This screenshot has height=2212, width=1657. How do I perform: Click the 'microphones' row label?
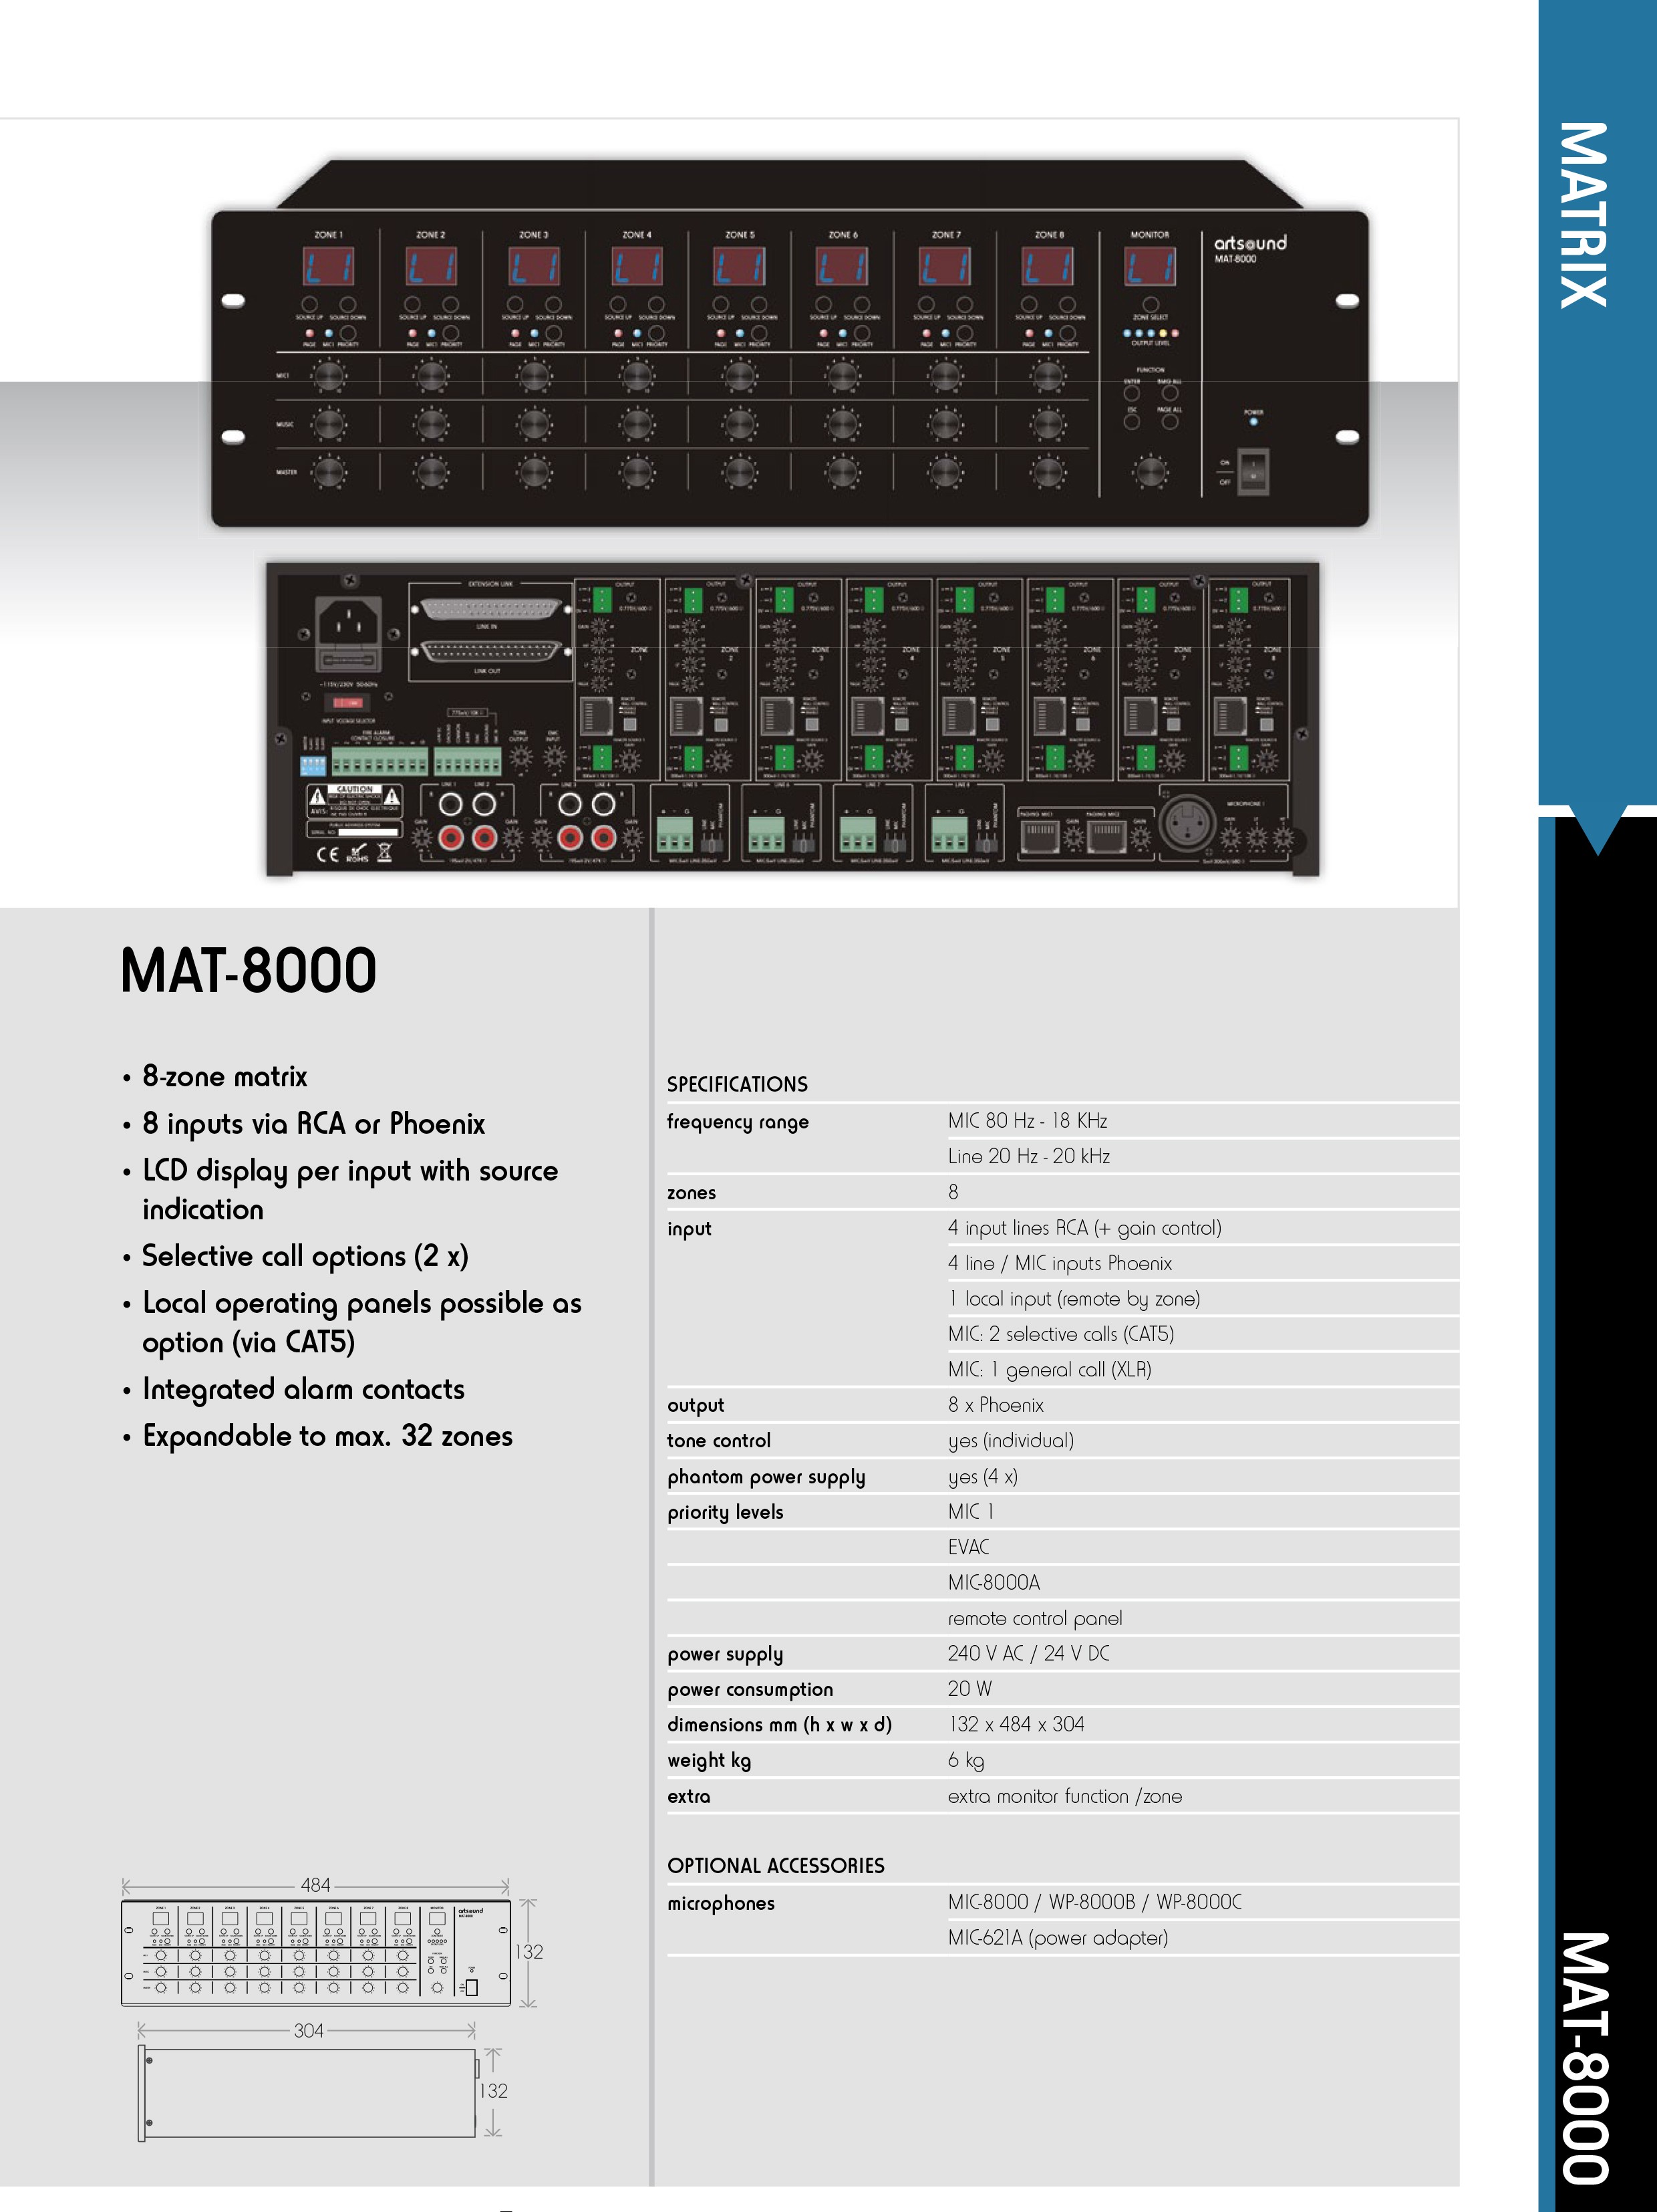pos(720,1903)
